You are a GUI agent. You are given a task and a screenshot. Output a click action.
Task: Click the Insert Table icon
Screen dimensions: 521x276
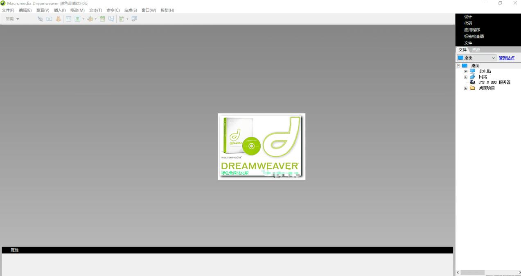(x=68, y=19)
